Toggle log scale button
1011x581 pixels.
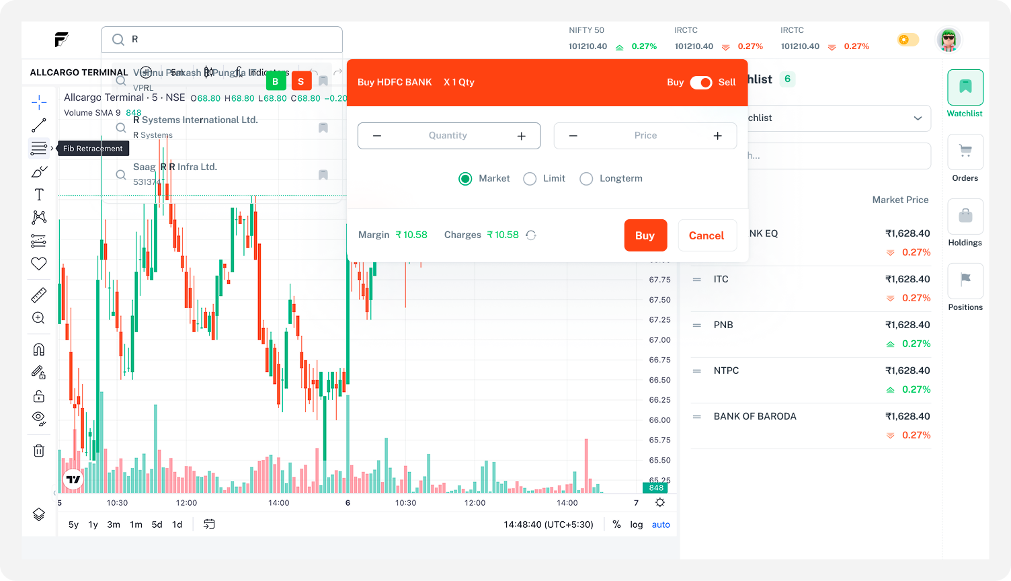coord(637,525)
